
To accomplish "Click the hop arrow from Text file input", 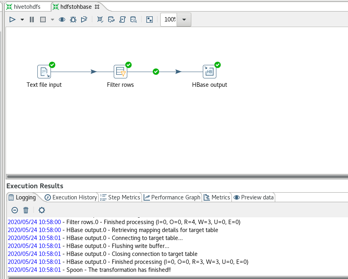I will tap(94, 72).
